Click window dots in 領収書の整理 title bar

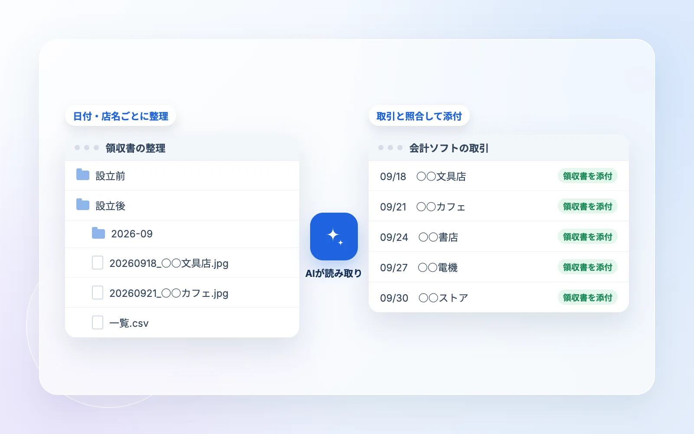[87, 148]
